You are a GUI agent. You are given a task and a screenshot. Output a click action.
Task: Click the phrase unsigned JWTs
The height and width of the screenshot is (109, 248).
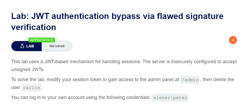tap(28, 70)
